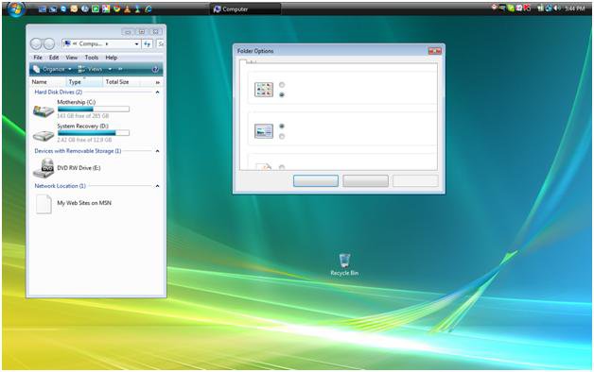Image resolution: width=594 pixels, height=372 pixels.
Task: Click the 5:44 PM system clock
Action: pos(575,8)
